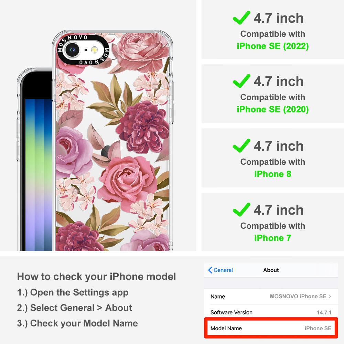This screenshot has width=344, height=344.
Task: Click the green checkmark beside iPhone 7
Action: [x=241, y=209]
